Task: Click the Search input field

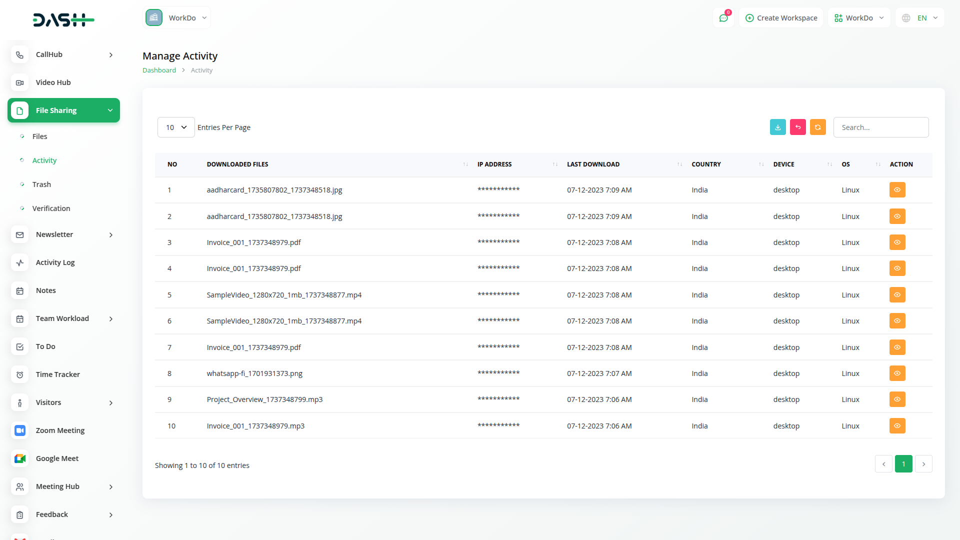Action: tap(880, 127)
